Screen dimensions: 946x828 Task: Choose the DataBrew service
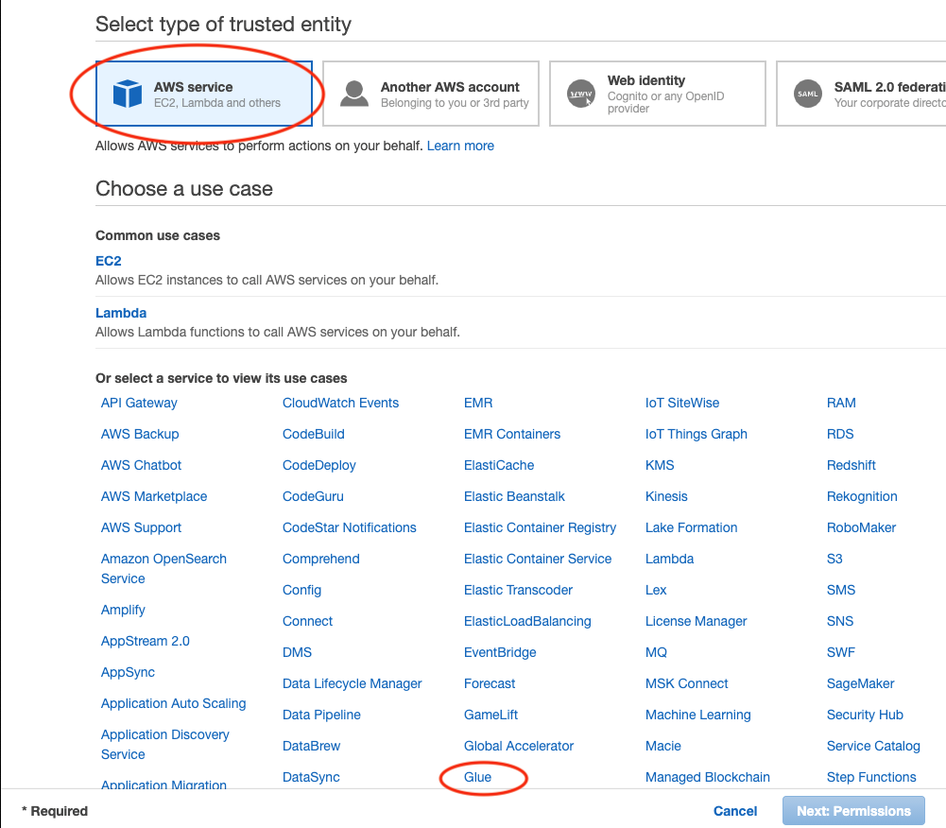311,746
